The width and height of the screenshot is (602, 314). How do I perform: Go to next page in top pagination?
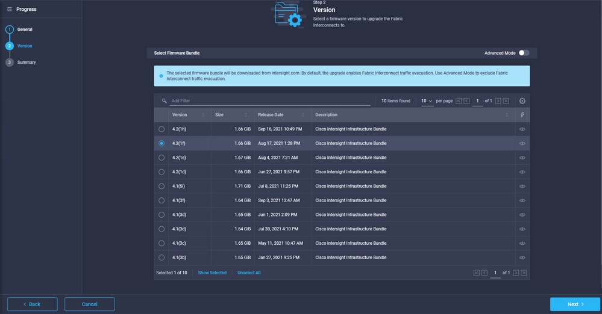pos(498,101)
